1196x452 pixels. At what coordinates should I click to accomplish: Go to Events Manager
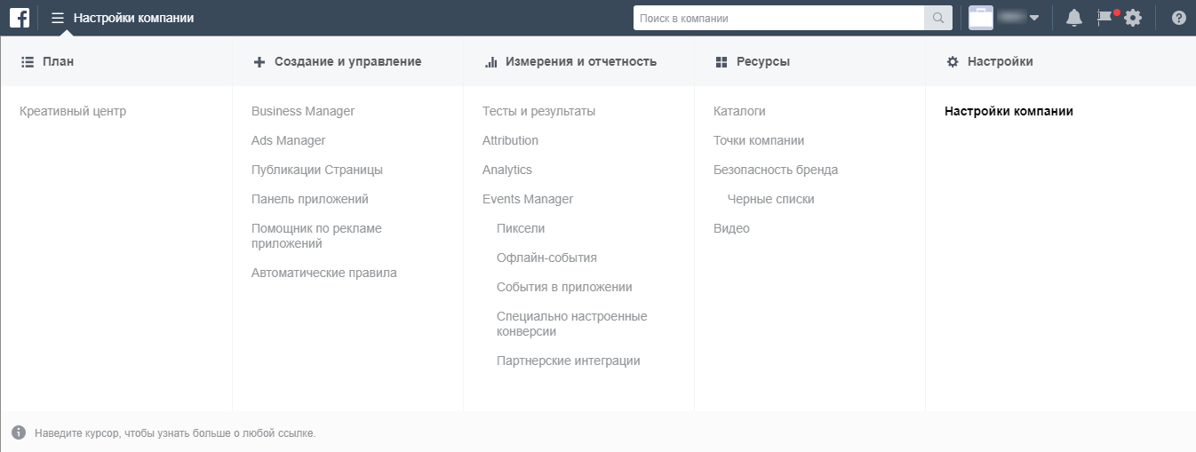(527, 199)
